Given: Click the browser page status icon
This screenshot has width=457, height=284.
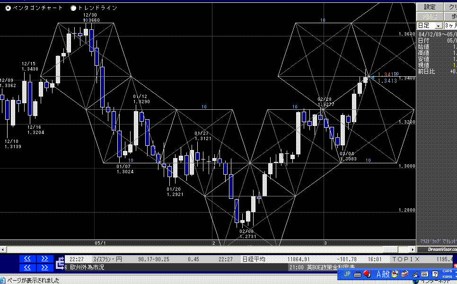Looking at the screenshot, I should pyautogui.click(x=3, y=281).
